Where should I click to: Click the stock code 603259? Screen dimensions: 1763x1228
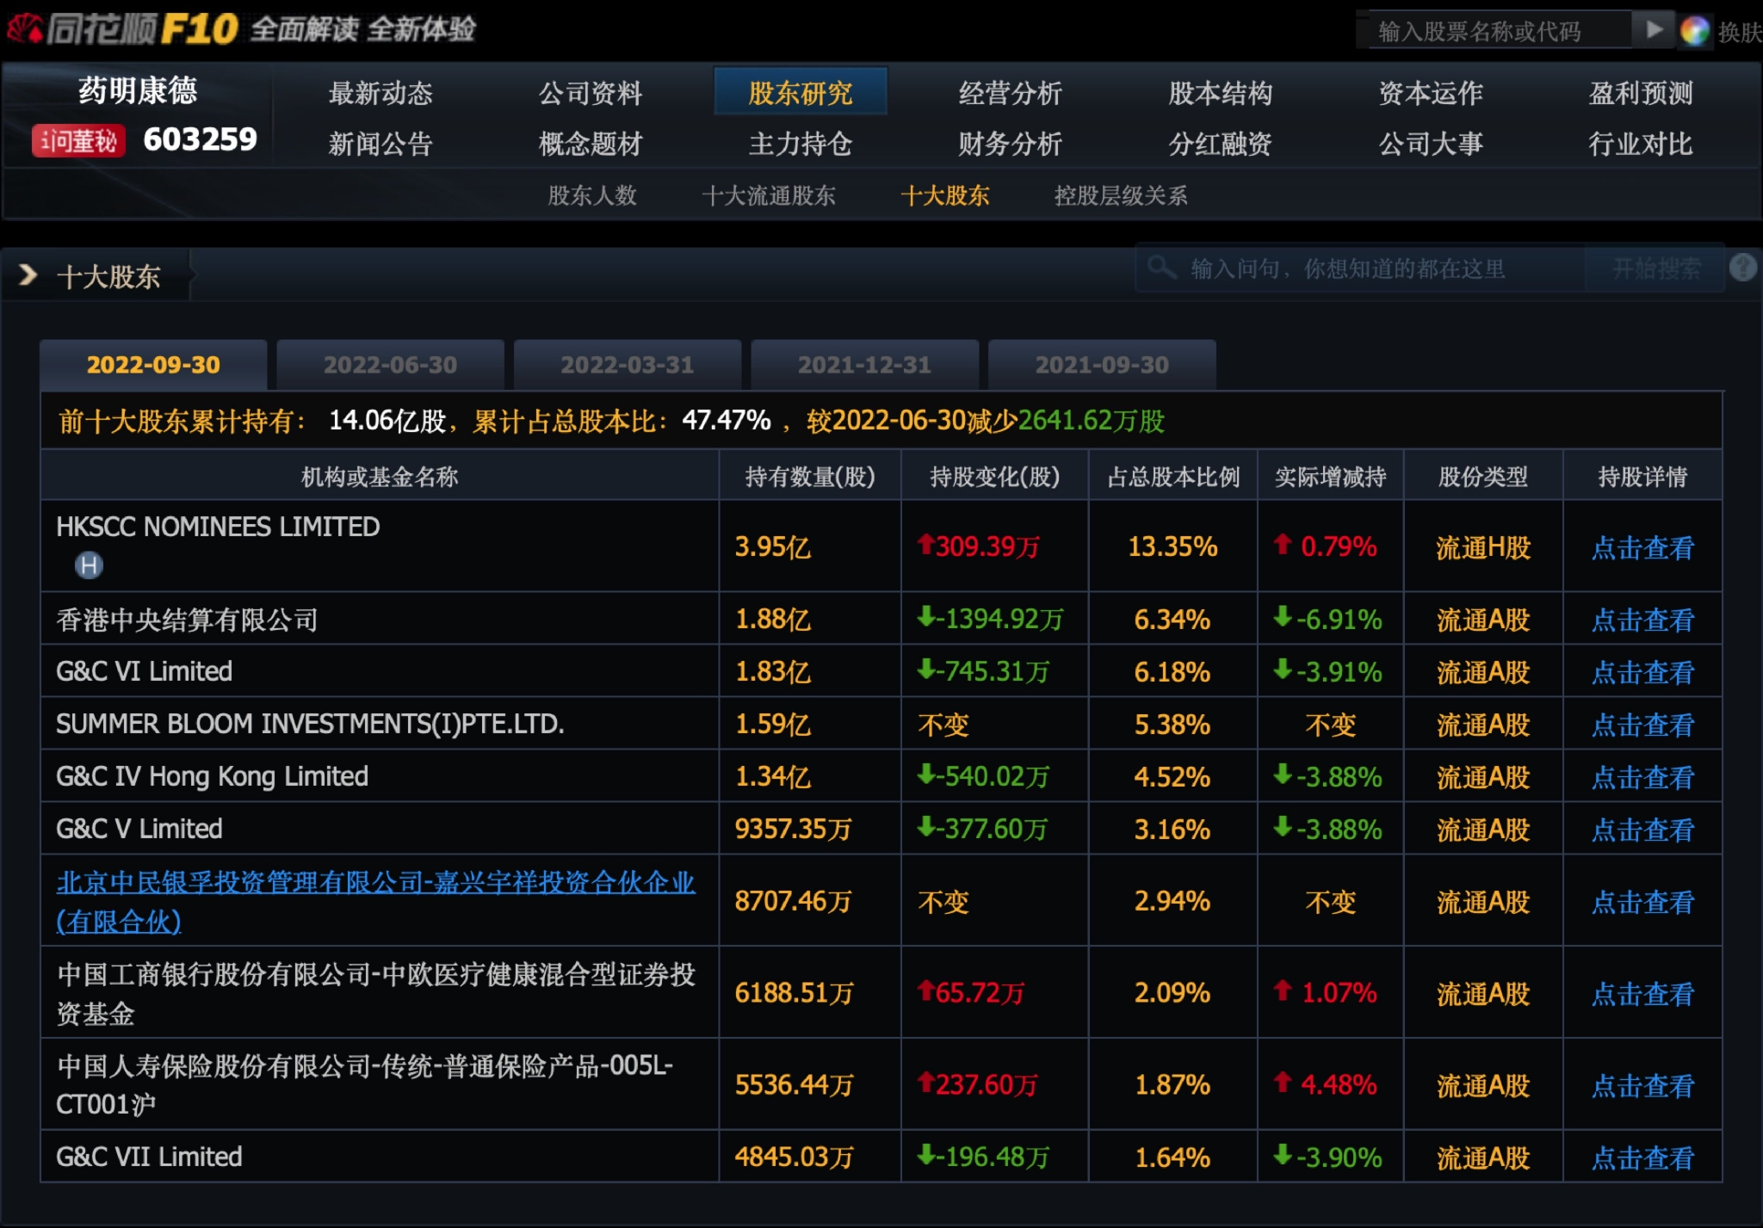coord(200,139)
